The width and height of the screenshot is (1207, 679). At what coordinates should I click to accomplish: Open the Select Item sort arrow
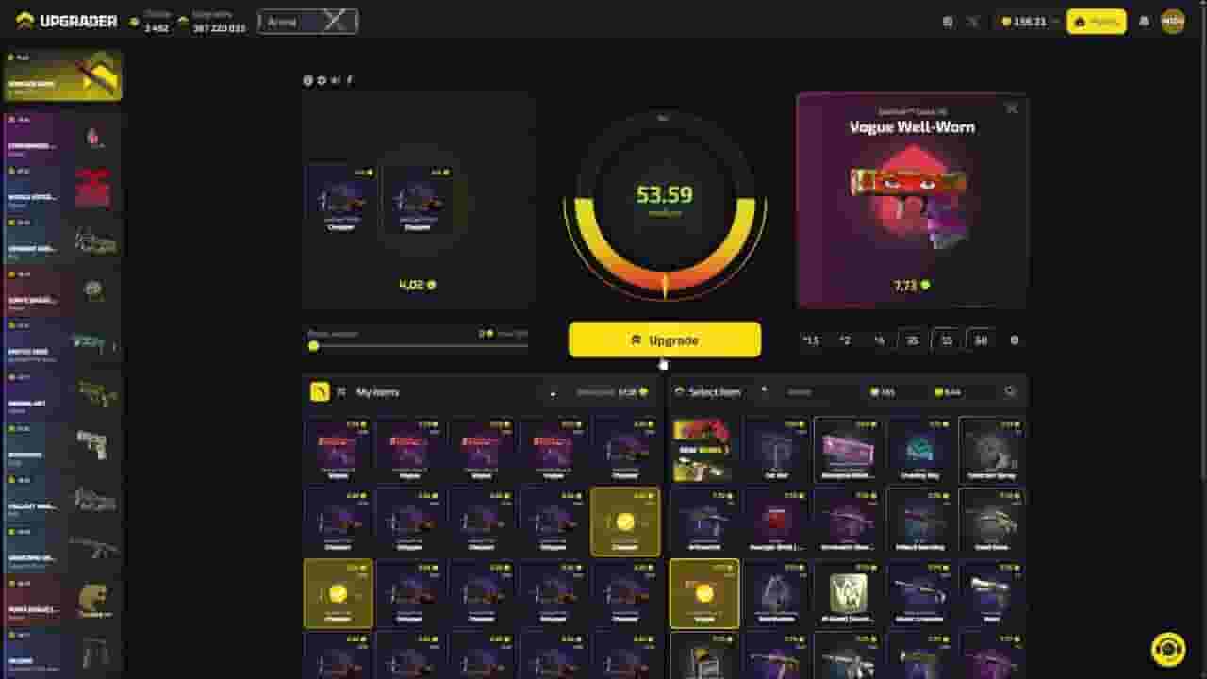(x=764, y=391)
